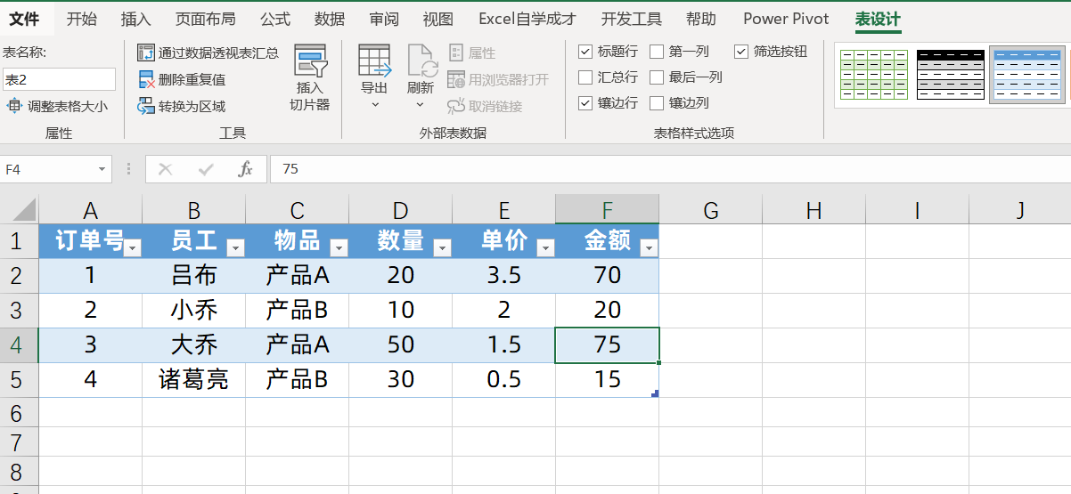
Task: Toggle Filter Button (筛选按钮) checkbox
Action: [741, 52]
